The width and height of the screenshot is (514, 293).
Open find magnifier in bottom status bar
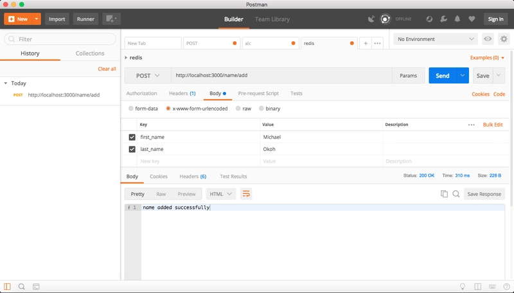point(22,287)
